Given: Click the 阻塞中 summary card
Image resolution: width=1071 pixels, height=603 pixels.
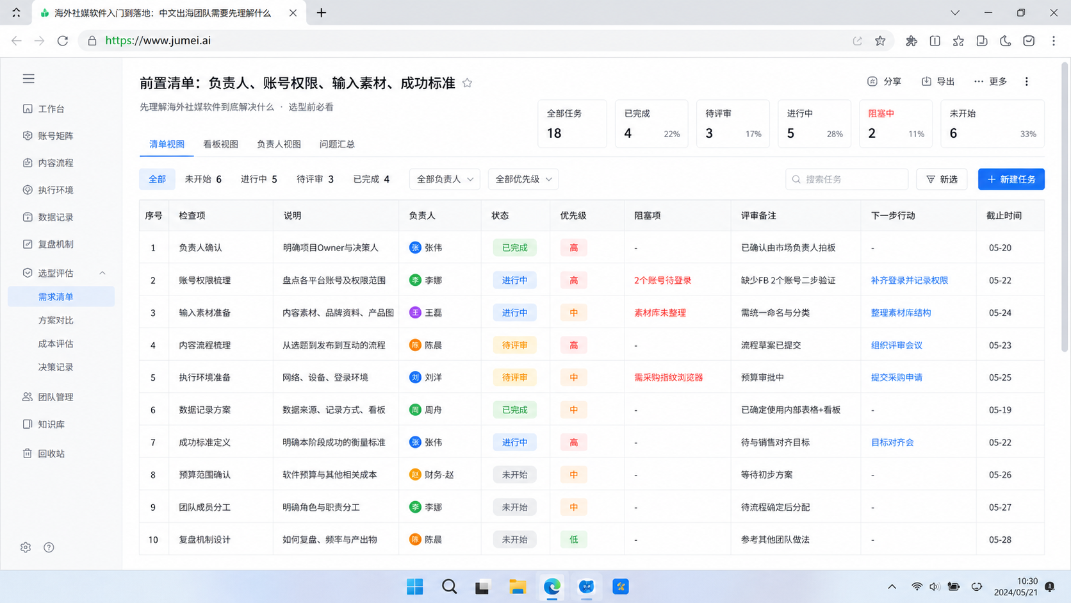Looking at the screenshot, I should 895,124.
